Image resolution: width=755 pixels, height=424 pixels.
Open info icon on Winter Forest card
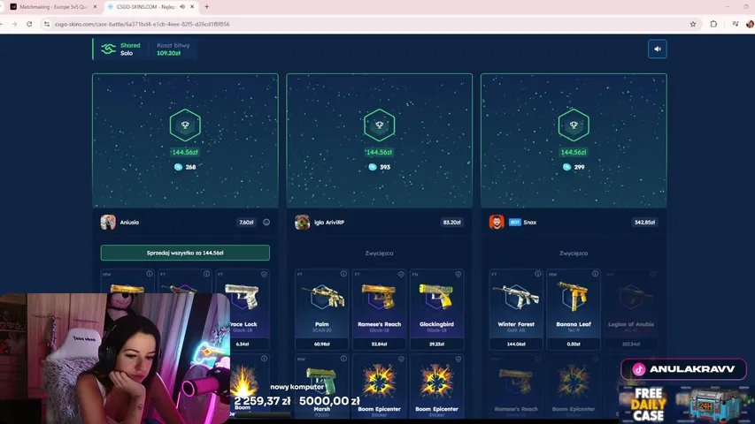click(x=538, y=274)
